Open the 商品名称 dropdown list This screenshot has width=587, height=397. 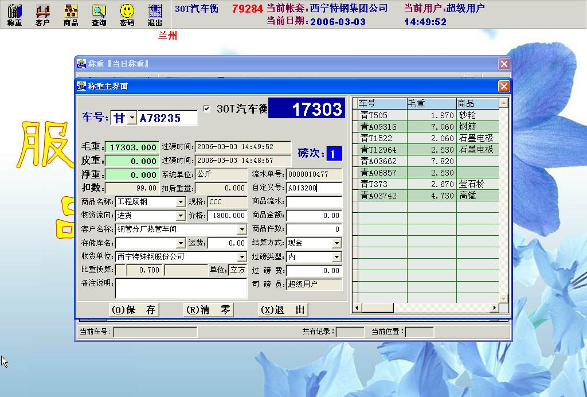(x=181, y=202)
